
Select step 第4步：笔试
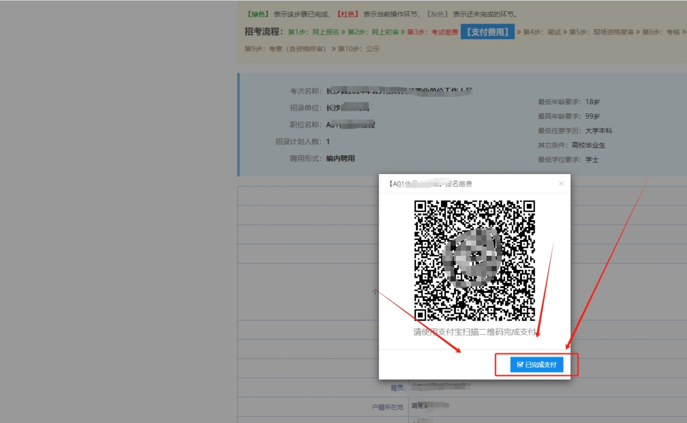[542, 32]
